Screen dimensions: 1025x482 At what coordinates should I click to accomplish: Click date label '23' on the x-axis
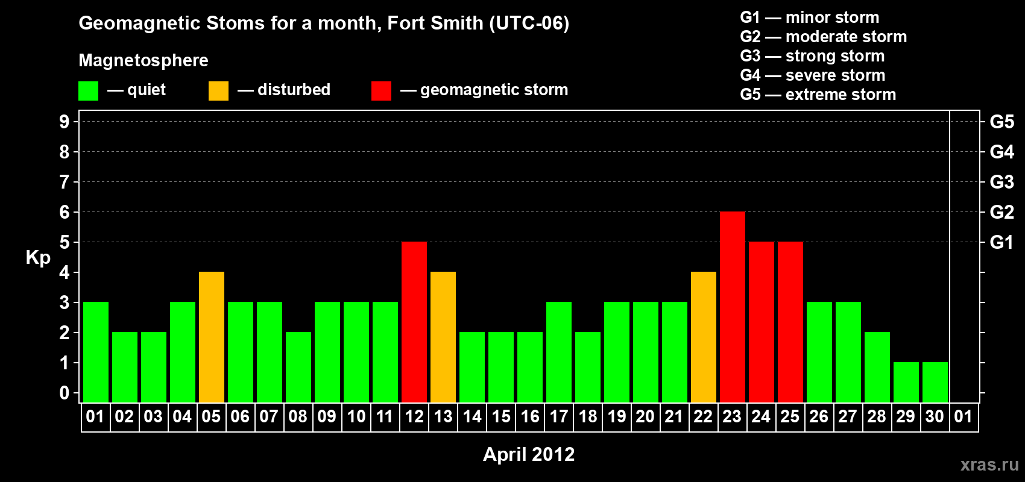click(732, 417)
